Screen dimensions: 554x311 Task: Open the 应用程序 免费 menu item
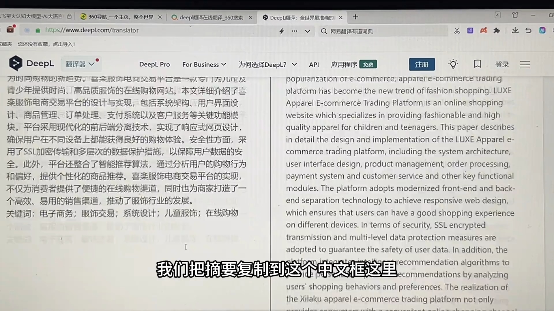click(x=354, y=65)
